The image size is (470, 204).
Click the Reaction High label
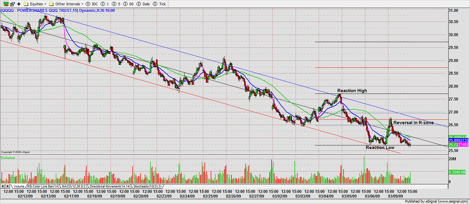point(352,91)
